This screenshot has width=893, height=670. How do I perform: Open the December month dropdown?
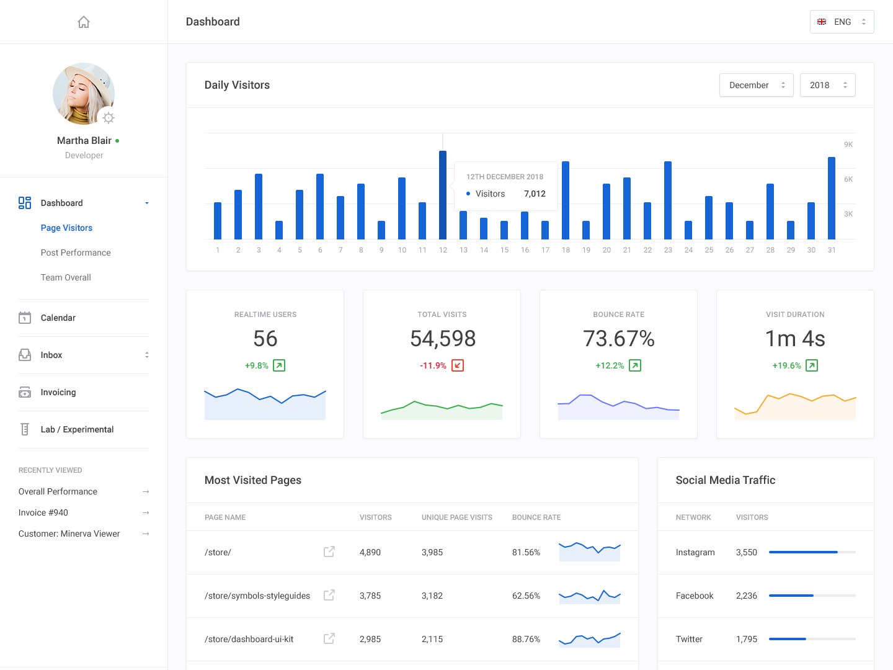(x=756, y=85)
